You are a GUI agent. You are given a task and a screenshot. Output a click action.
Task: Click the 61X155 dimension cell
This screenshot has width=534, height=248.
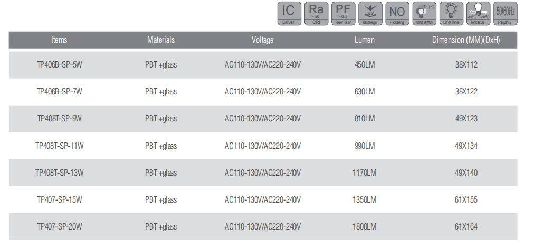tap(466, 200)
